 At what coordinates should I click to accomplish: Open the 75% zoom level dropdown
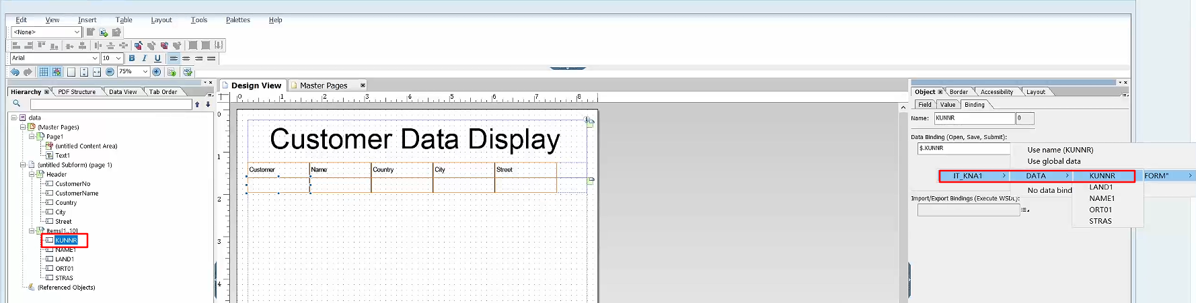click(x=145, y=72)
